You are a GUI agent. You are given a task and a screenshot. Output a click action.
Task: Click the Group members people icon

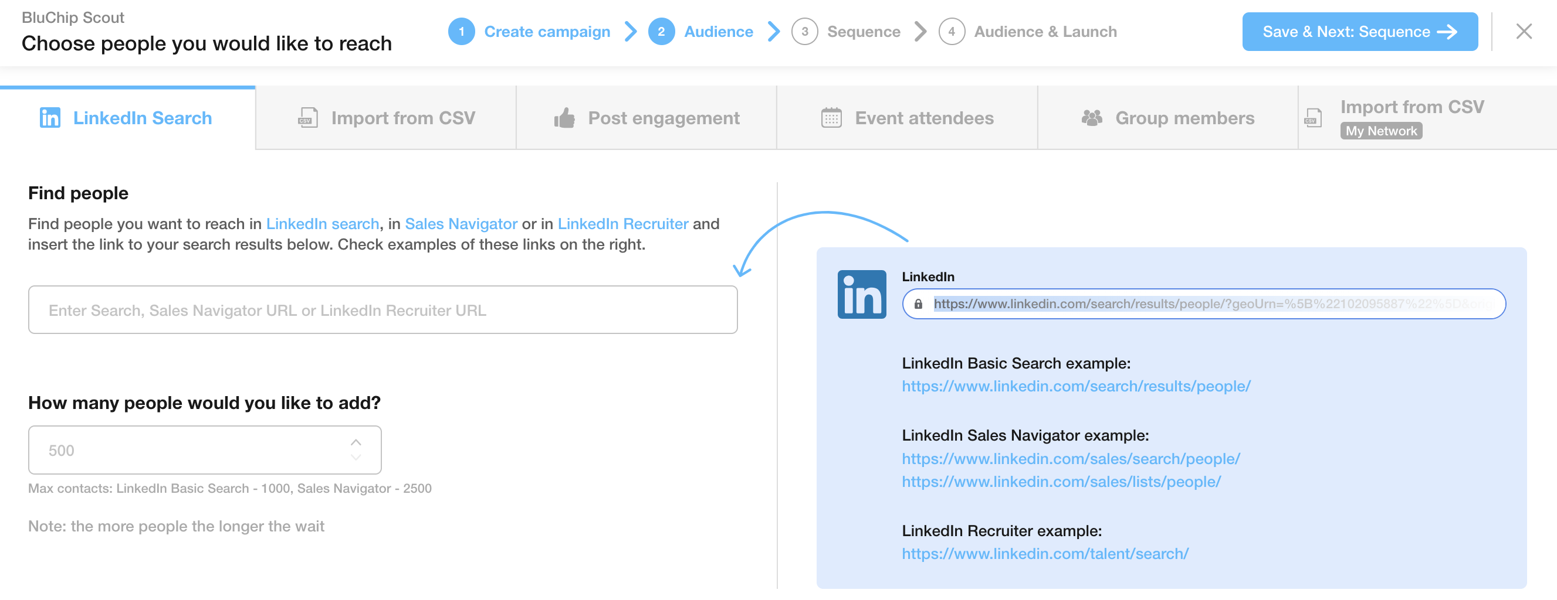[x=1092, y=118]
